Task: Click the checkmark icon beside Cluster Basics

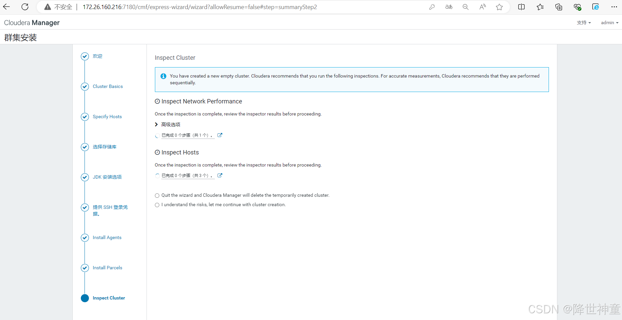Action: click(x=85, y=87)
